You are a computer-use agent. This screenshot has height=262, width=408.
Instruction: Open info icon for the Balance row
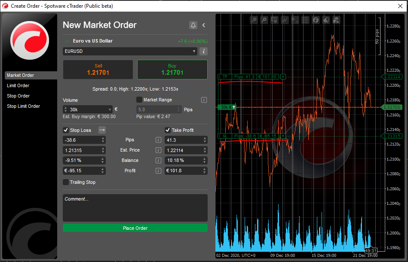[158, 160]
